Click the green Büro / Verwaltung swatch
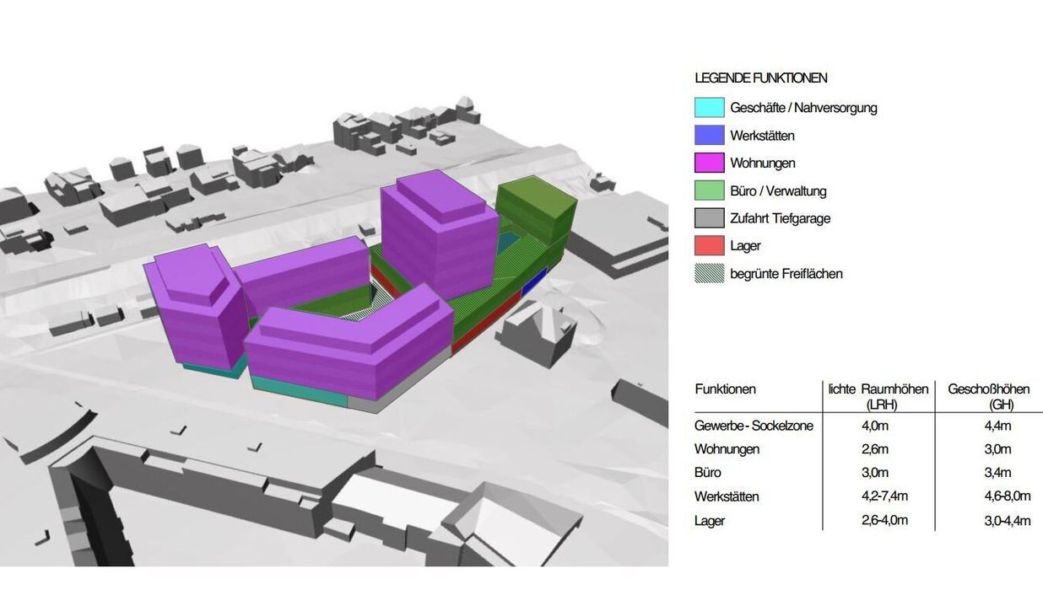Image resolution: width=1043 pixels, height=590 pixels. point(709,190)
